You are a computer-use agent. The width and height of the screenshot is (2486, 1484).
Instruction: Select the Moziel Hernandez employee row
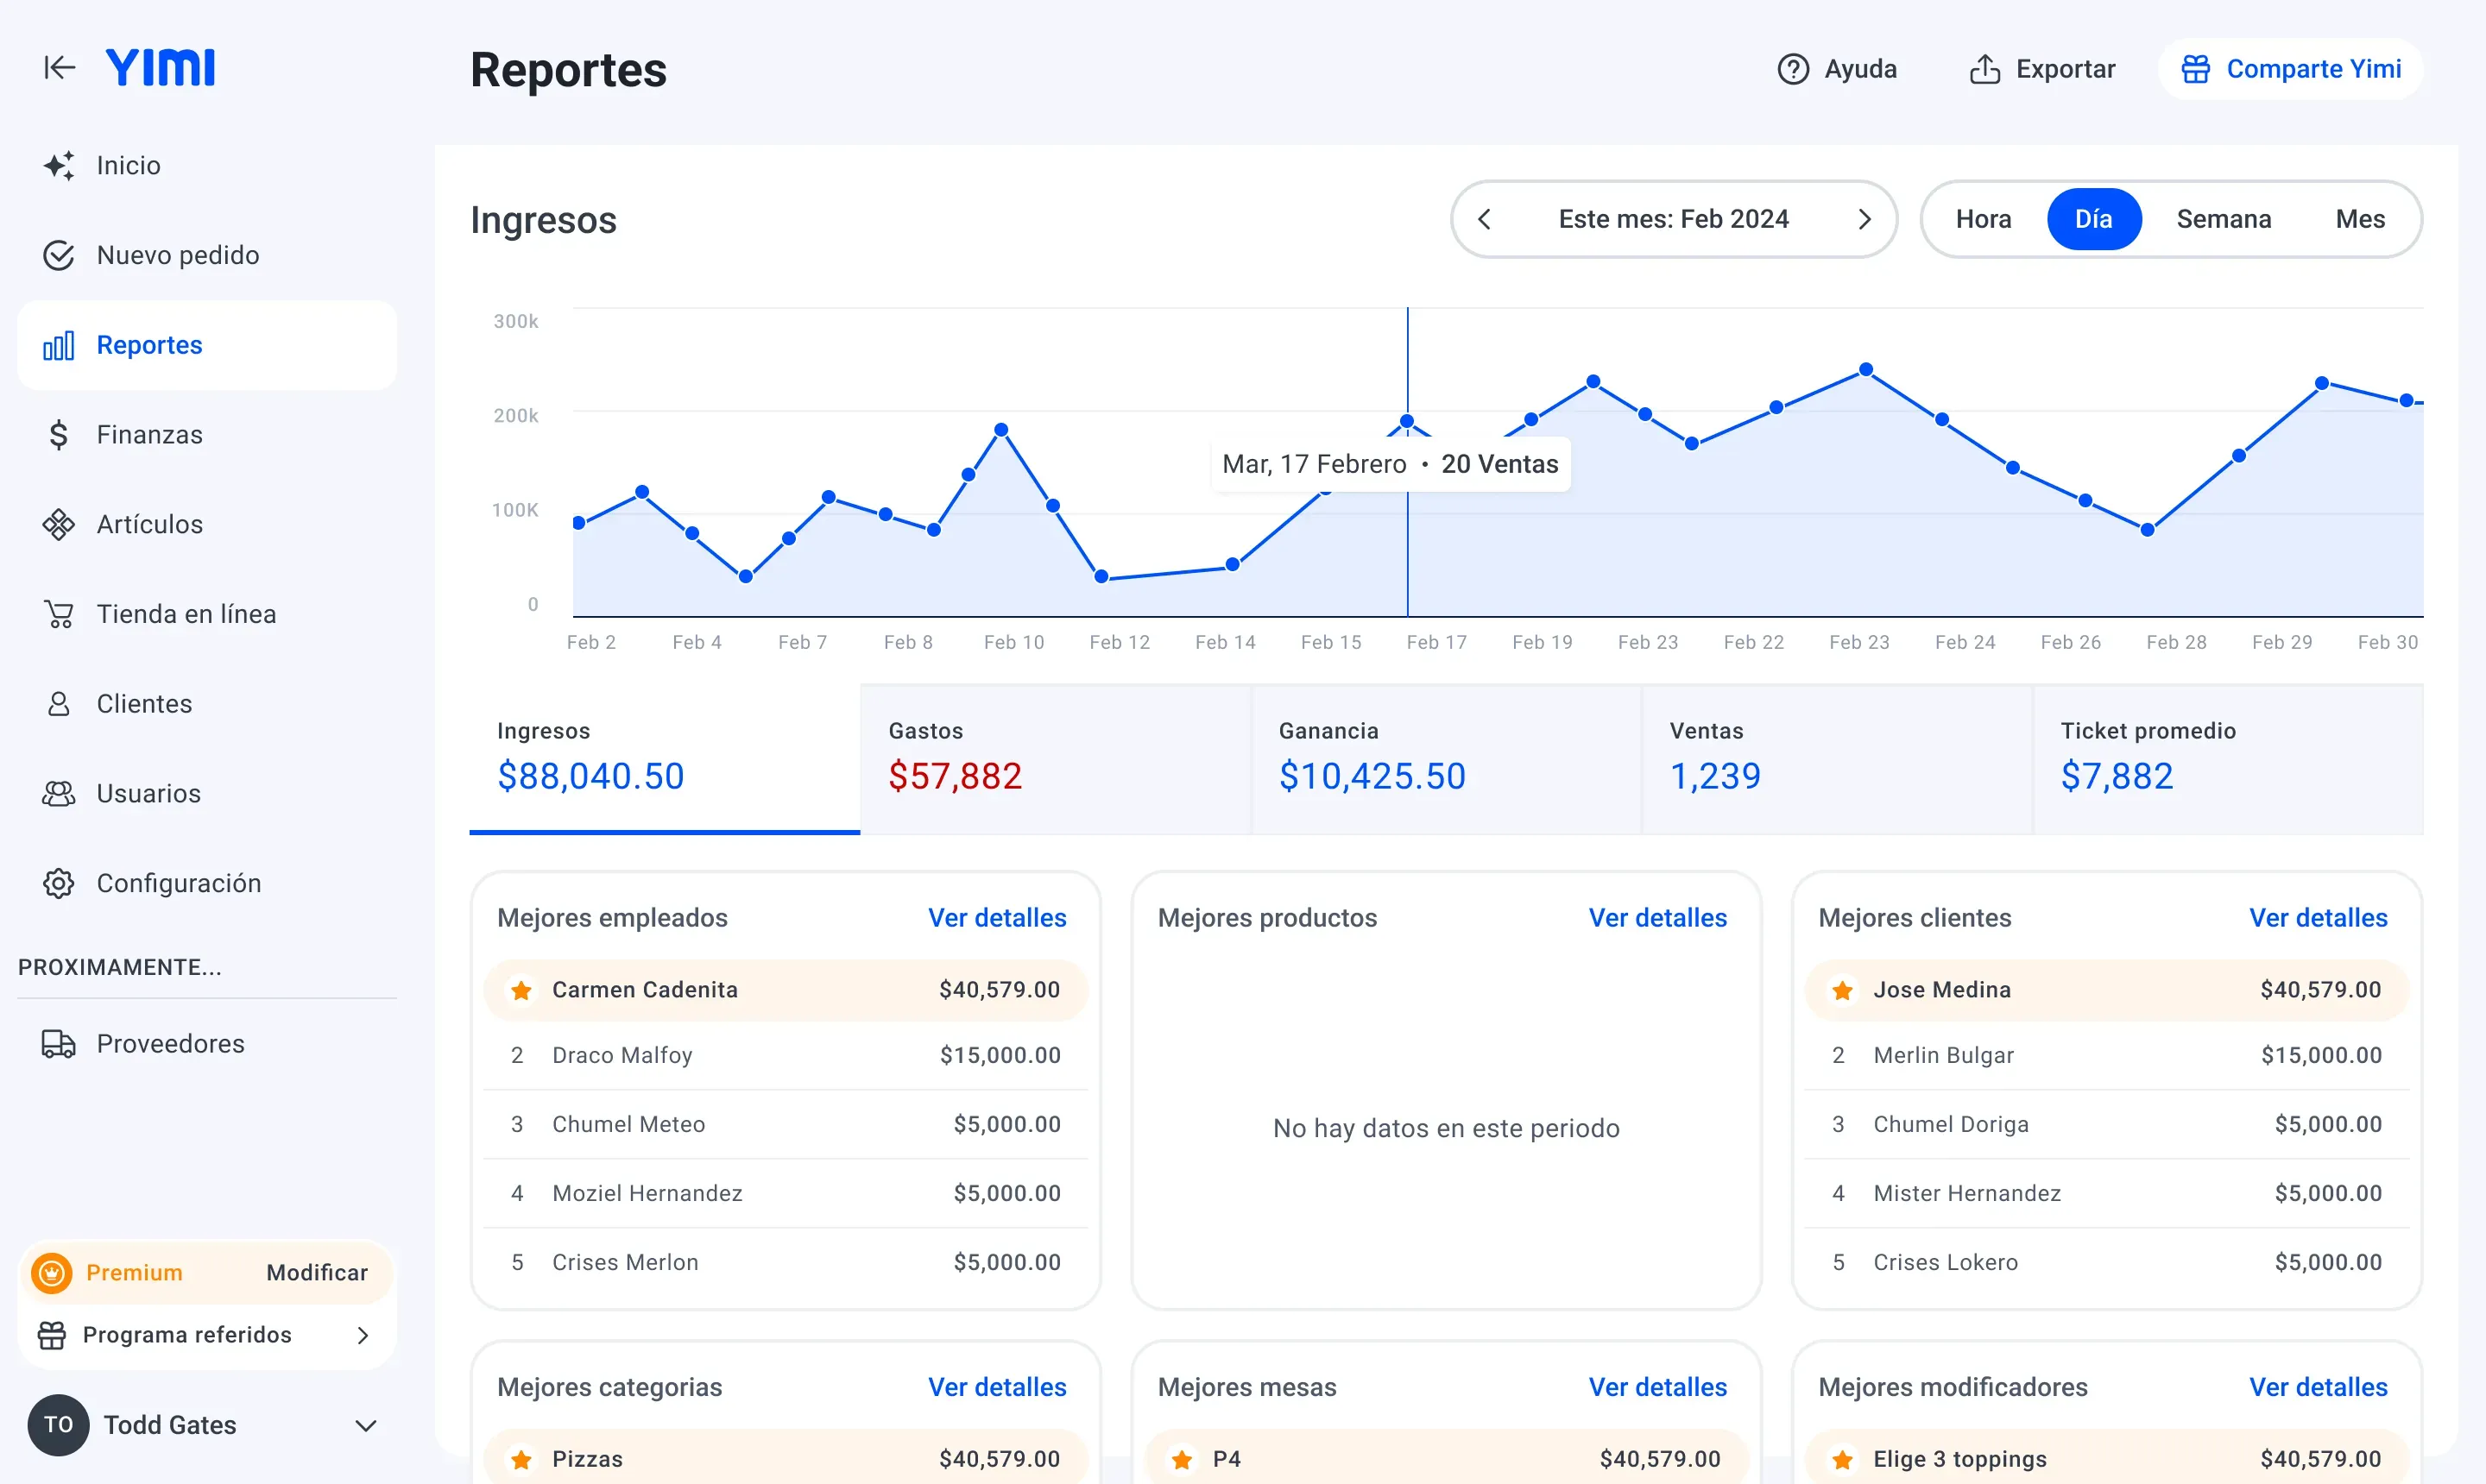(x=786, y=1193)
